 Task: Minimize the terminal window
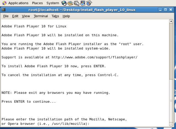pos(160,10)
